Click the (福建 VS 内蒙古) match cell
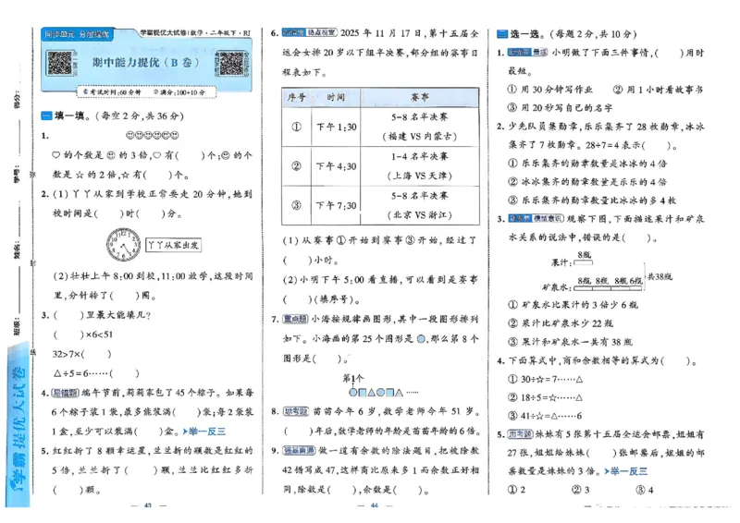740x523 pixels. tap(420, 136)
